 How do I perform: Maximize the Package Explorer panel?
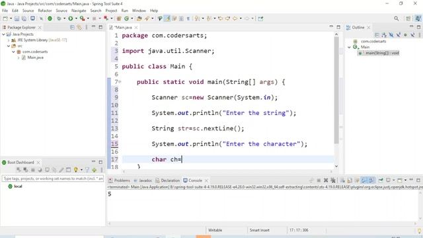[x=100, y=27]
